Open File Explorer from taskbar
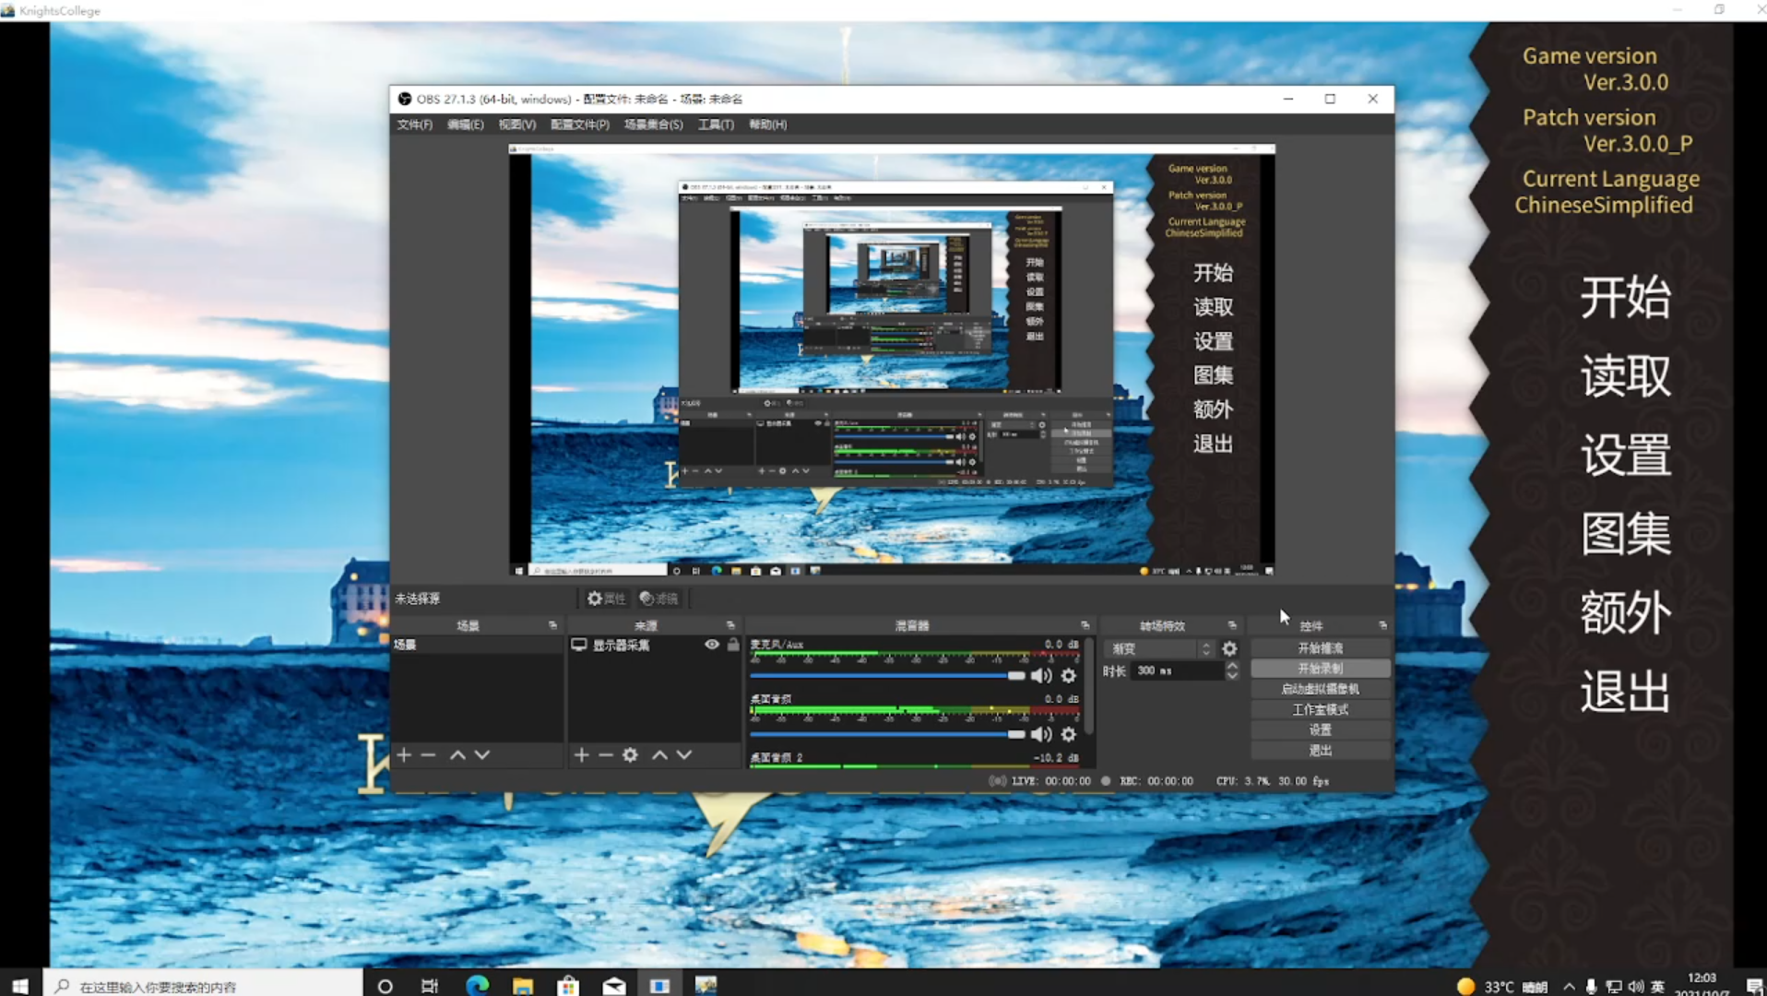 (523, 985)
